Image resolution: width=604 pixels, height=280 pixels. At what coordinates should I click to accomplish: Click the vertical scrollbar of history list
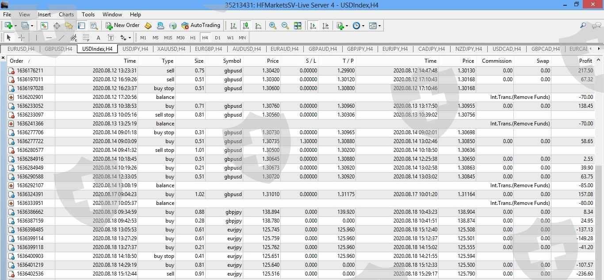(x=599, y=168)
